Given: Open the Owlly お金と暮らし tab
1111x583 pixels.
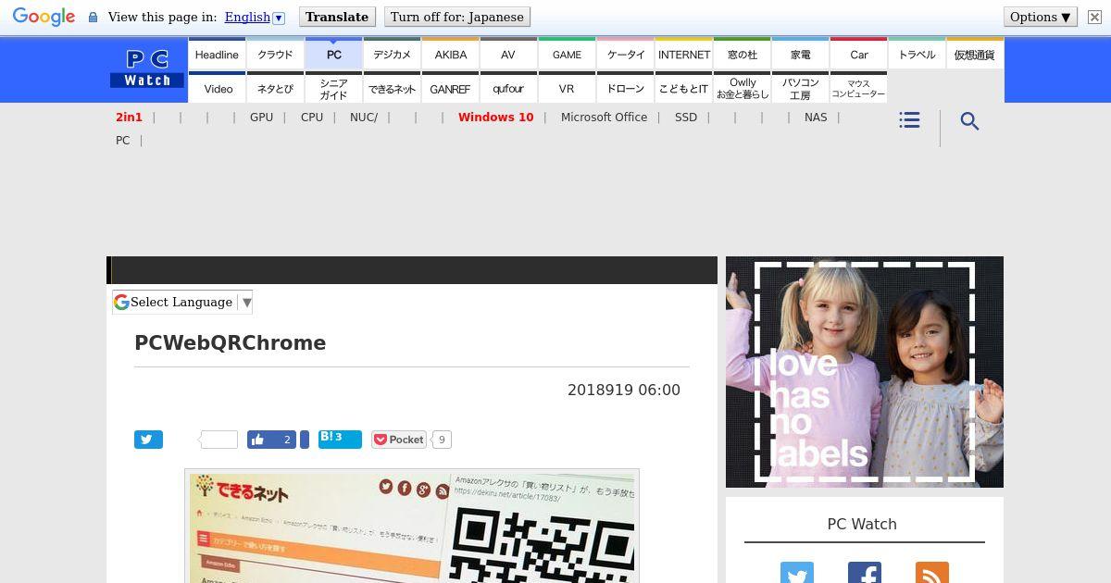Looking at the screenshot, I should pyautogui.click(x=742, y=88).
